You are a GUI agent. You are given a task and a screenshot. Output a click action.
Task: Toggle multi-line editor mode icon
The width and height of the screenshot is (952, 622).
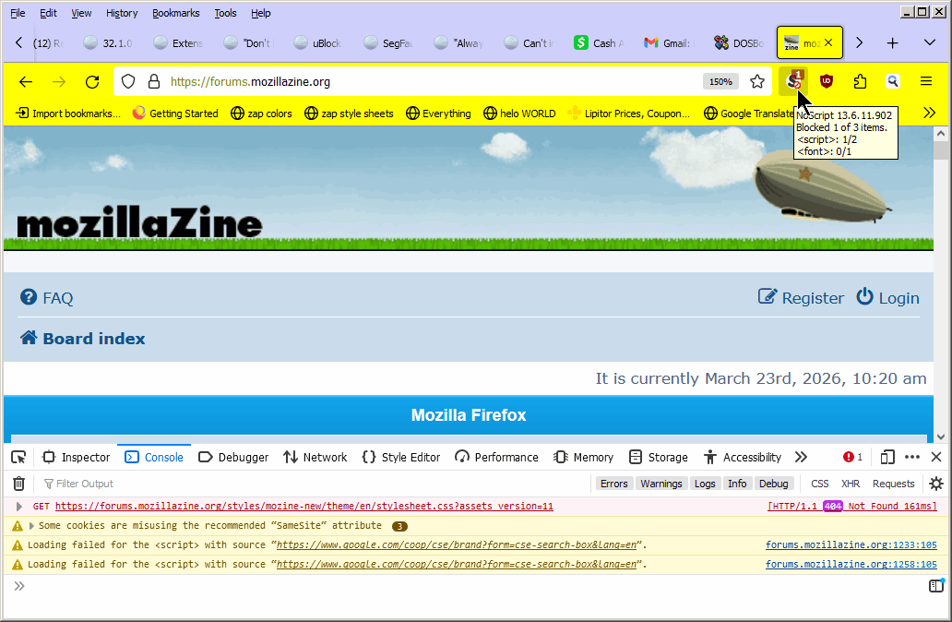tap(936, 586)
